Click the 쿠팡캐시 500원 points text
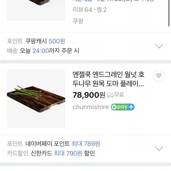171x171 pixels. click(x=45, y=41)
